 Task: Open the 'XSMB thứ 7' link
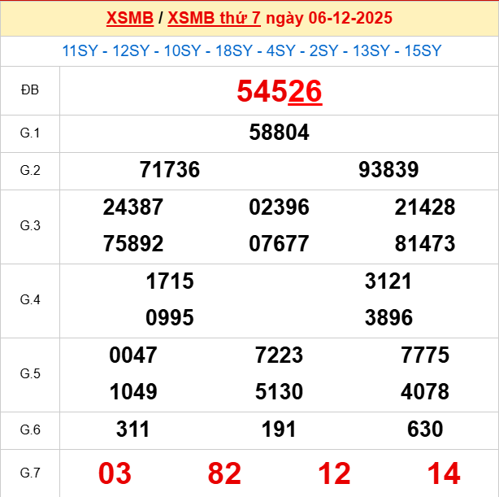(214, 18)
